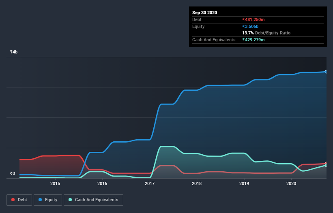This screenshot has height=213, width=333.
Task: Toggle the Equity legend button
Action: click(x=48, y=200)
